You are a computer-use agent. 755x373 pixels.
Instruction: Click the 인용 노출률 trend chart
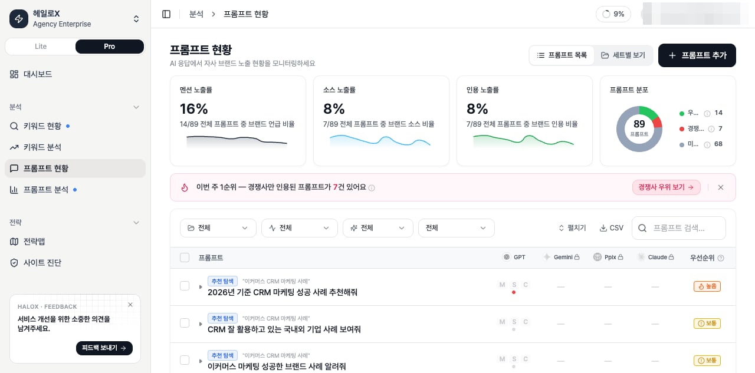523,141
